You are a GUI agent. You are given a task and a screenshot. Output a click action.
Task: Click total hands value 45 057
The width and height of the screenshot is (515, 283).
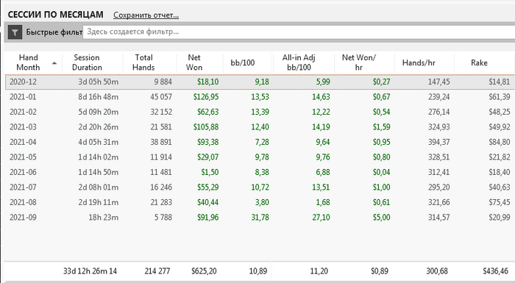click(161, 97)
